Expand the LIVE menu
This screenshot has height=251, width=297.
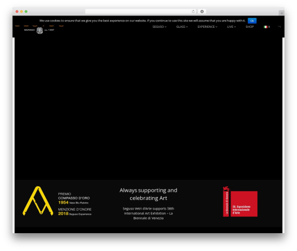[x=232, y=27]
